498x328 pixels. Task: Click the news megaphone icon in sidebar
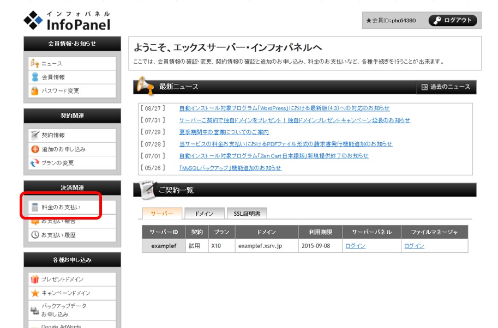click(35, 64)
